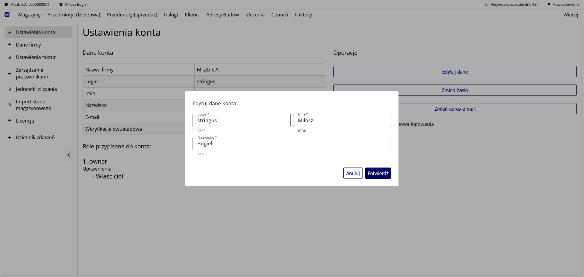
Task: Expand the Więcej menu
Action: (570, 15)
